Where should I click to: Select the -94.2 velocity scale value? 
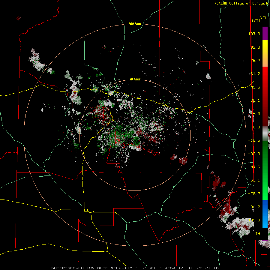(x=254, y=207)
